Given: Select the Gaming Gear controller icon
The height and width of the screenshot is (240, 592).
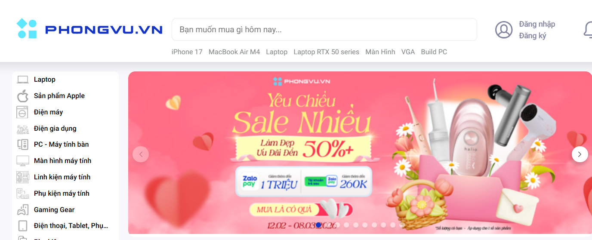Looking at the screenshot, I should 22,210.
